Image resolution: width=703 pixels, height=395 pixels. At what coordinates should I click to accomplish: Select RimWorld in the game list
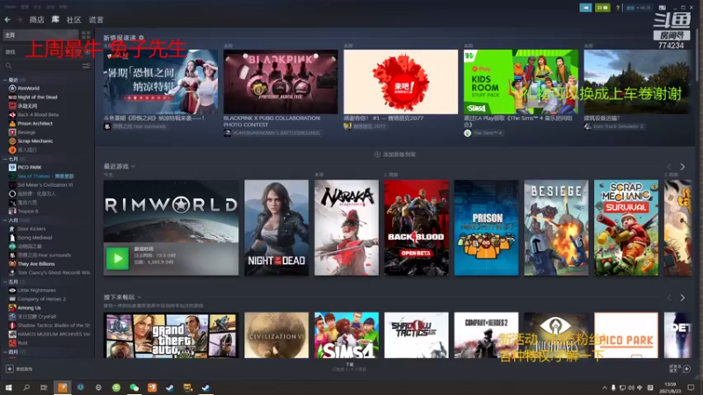coord(29,89)
